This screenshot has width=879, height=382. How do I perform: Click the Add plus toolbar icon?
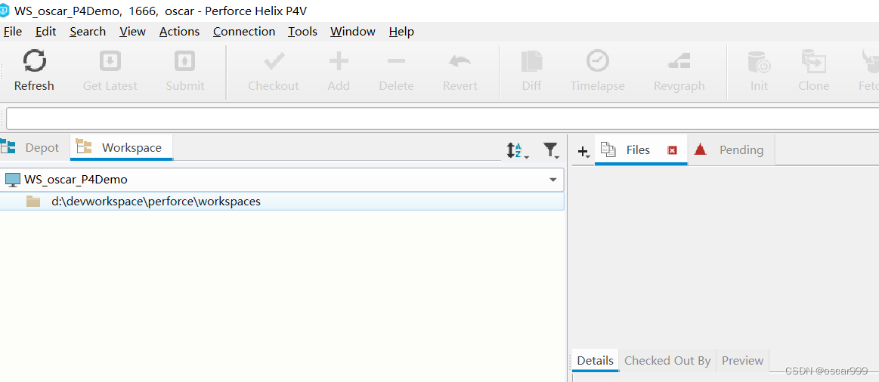pos(339,61)
